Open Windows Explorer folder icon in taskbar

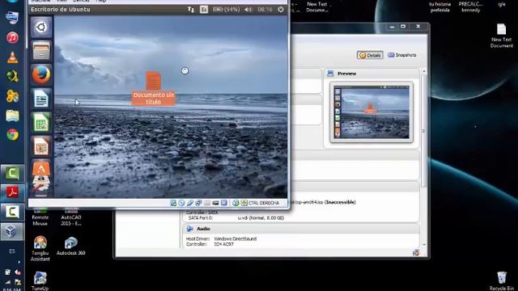[12, 116]
